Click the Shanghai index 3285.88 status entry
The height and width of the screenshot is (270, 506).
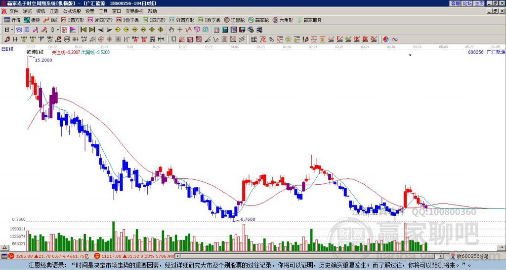coord(48,256)
